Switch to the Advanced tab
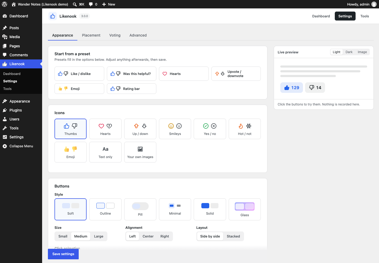Viewport: 379px width, 263px height. tap(138, 35)
